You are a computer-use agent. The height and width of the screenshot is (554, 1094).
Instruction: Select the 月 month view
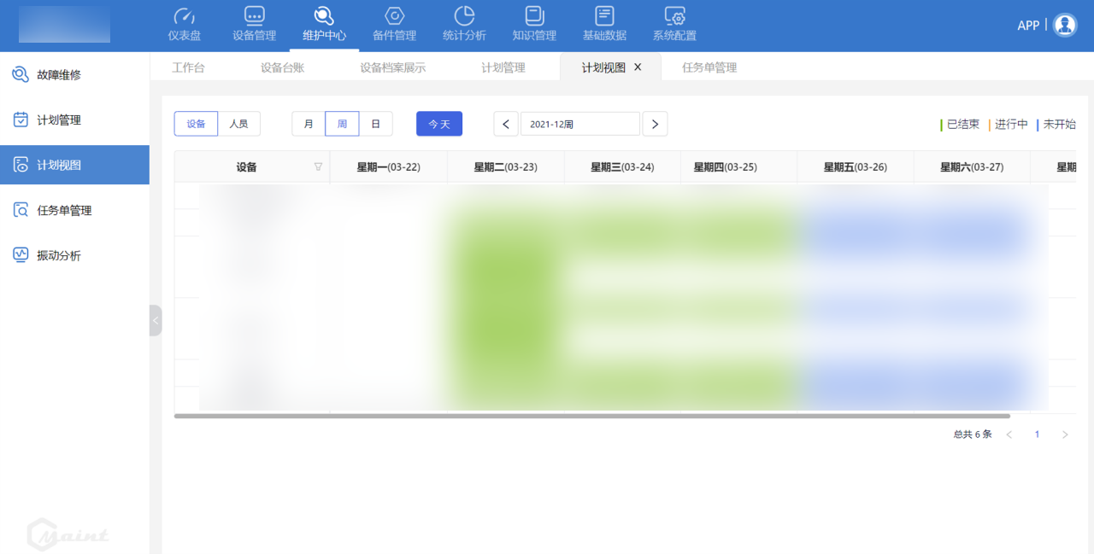click(309, 124)
